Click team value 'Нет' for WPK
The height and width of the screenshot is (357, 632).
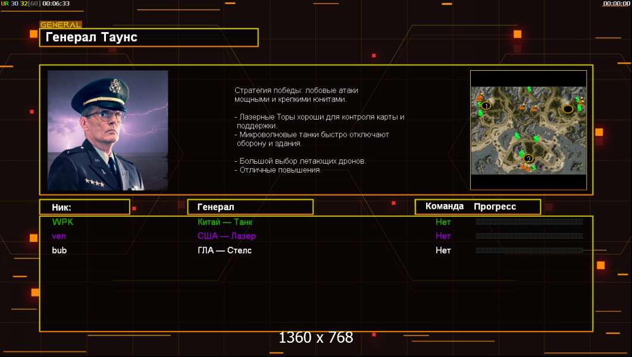[x=443, y=222]
